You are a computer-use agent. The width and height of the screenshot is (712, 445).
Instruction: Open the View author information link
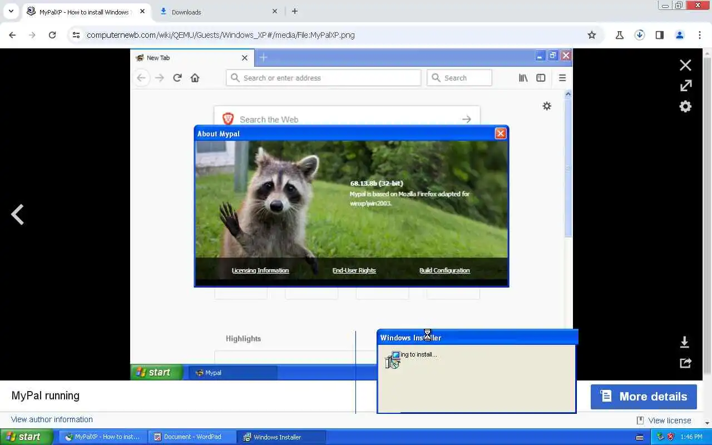(x=52, y=419)
